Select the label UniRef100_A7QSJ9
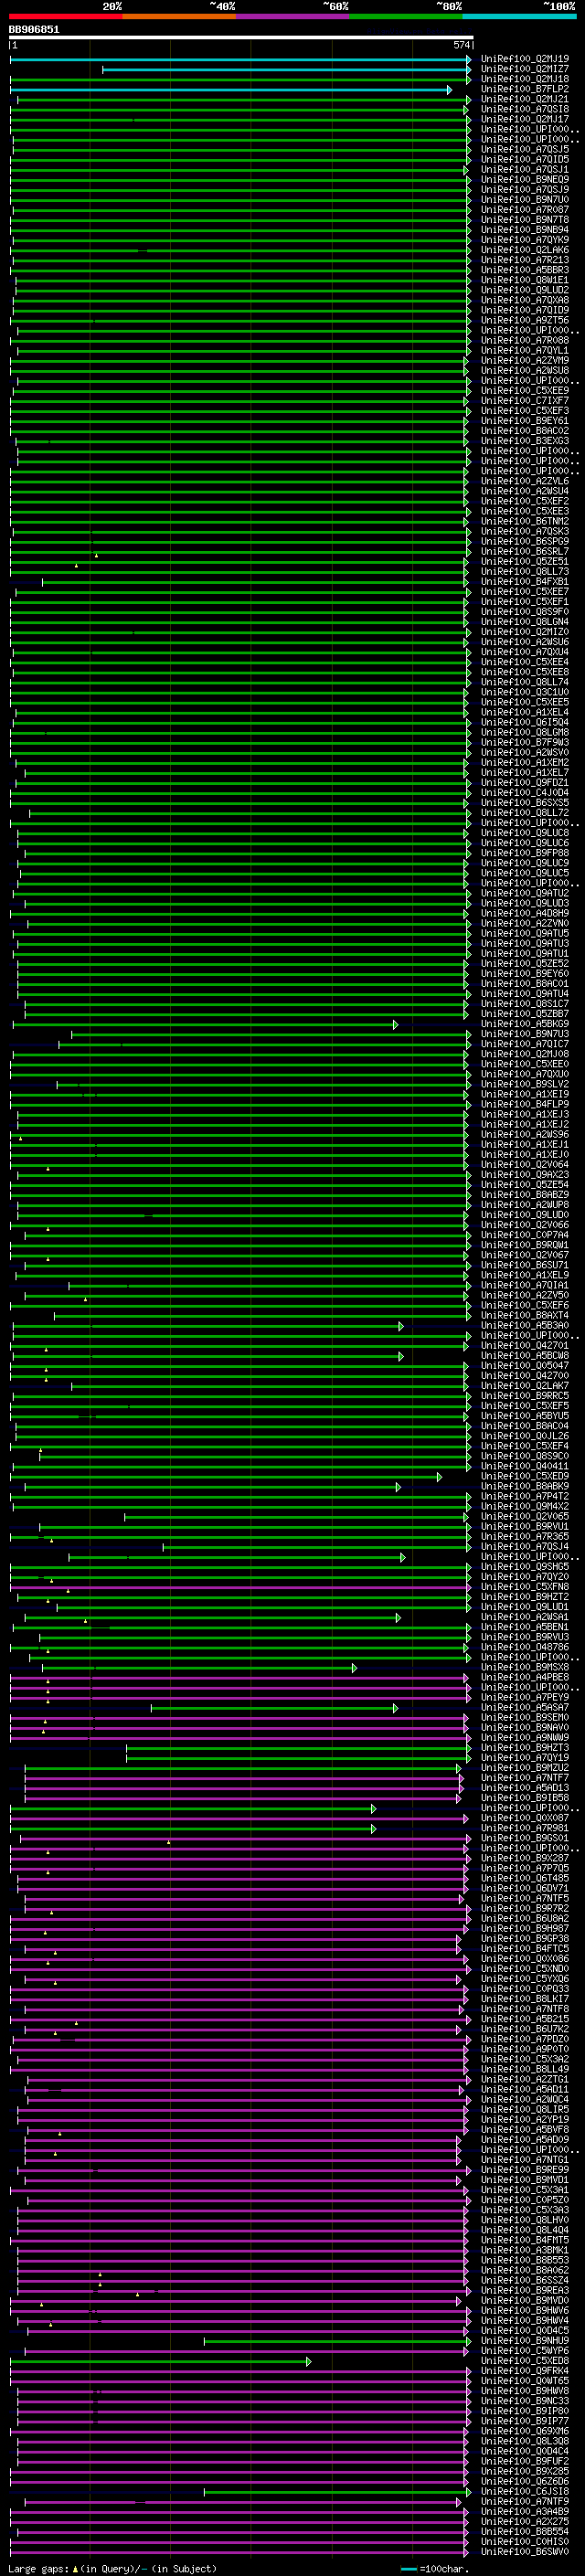585x2576 pixels. [x=525, y=189]
